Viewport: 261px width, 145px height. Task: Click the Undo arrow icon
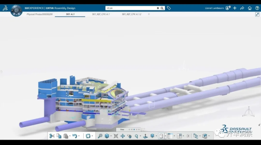[x=74, y=136]
